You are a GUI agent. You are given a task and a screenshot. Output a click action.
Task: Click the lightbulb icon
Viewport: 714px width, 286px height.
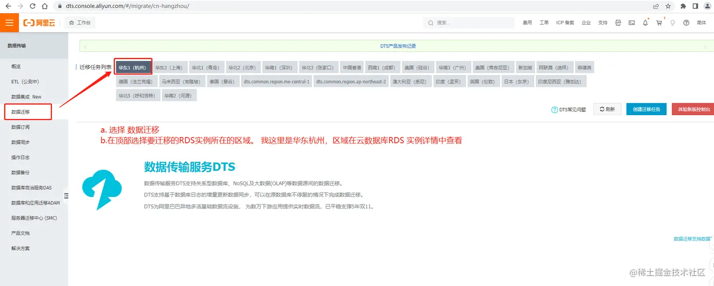pos(672,23)
